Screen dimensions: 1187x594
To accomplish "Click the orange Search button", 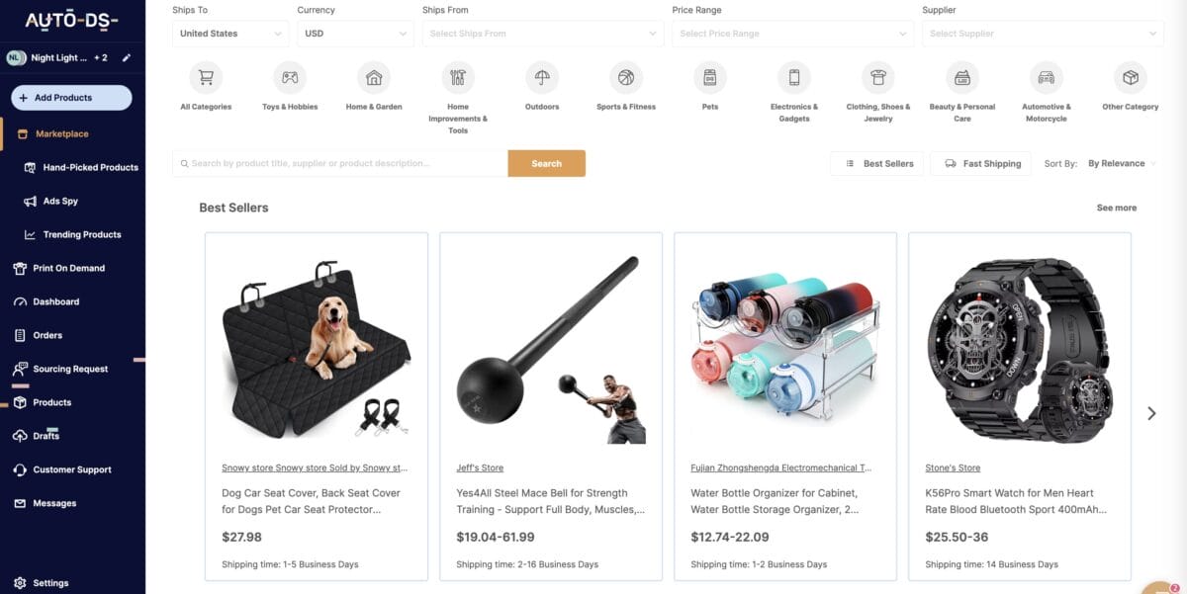I will [x=547, y=163].
